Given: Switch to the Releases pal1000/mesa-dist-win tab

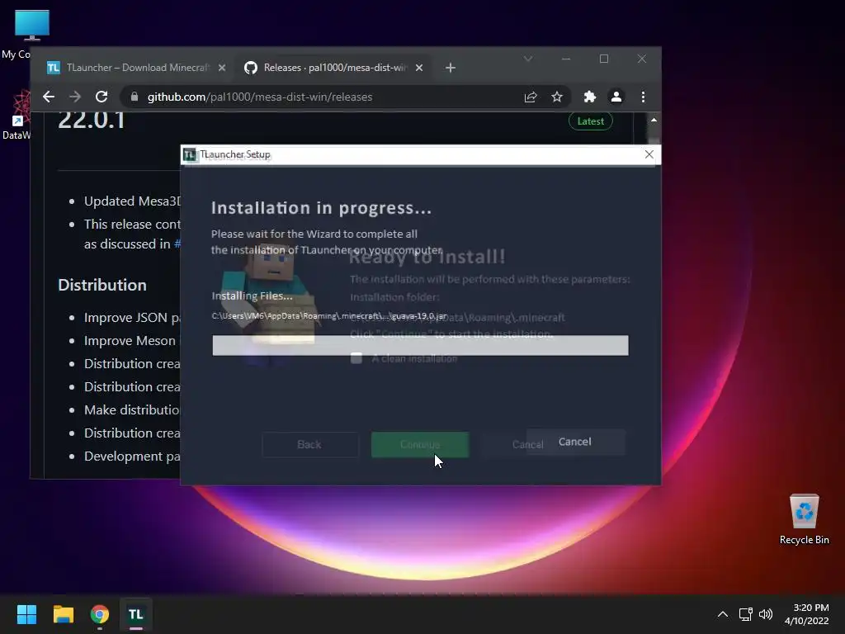Looking at the screenshot, I should pyautogui.click(x=334, y=68).
